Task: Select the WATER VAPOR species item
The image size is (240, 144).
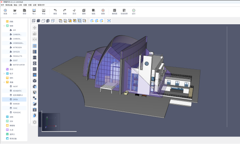Action: [x=14, y=65]
